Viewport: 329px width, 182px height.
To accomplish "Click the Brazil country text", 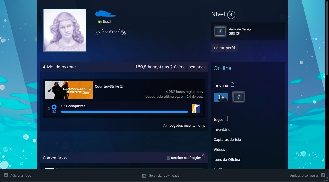I will pyautogui.click(x=107, y=22).
